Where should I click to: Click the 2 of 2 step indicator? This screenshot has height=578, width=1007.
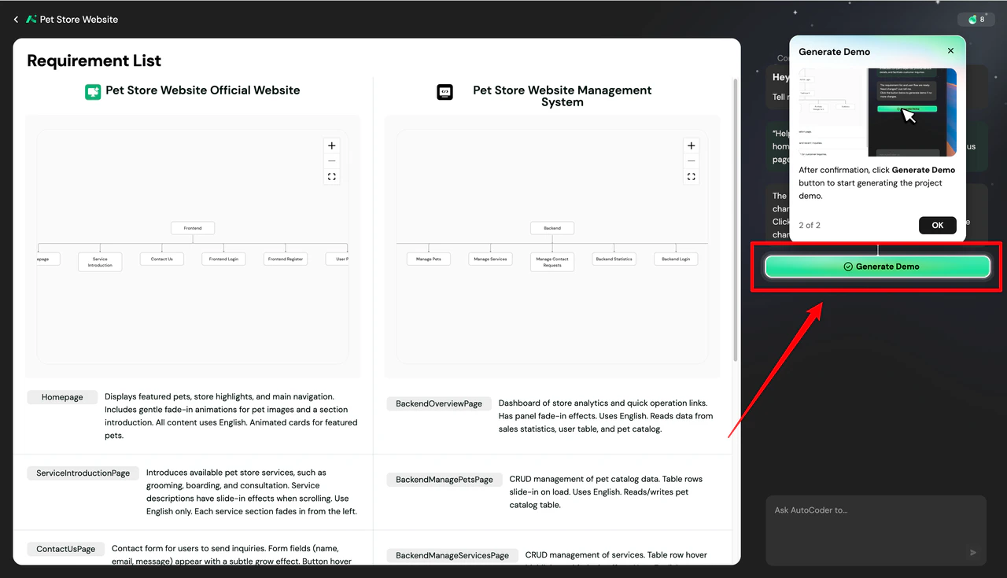[x=810, y=225]
